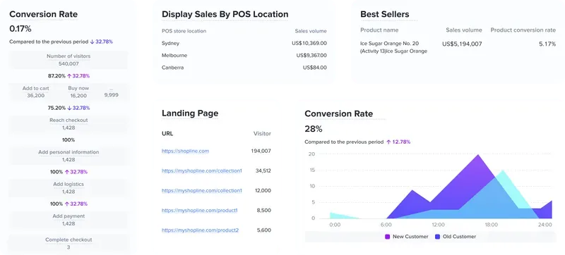Screen dimensions: 565x255
Task: Click the 540,007 visitors value
Action: tap(69, 64)
